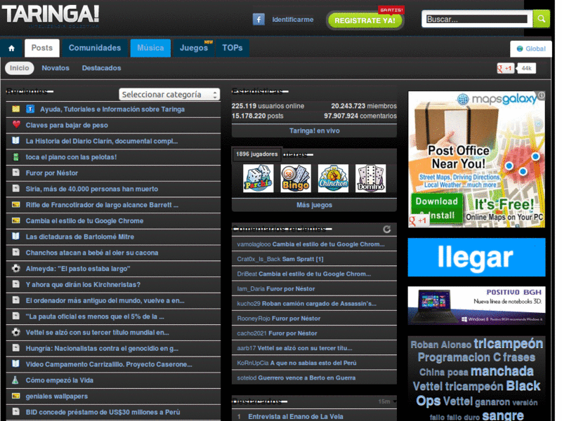
Task: Open post Furor por Néstor in Recientes
Action: [x=51, y=173]
